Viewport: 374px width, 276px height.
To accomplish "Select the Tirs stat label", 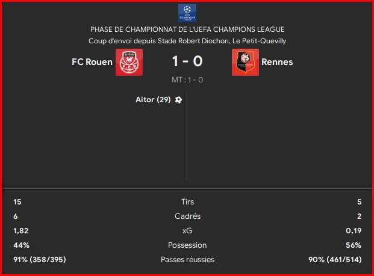I will coord(187,202).
